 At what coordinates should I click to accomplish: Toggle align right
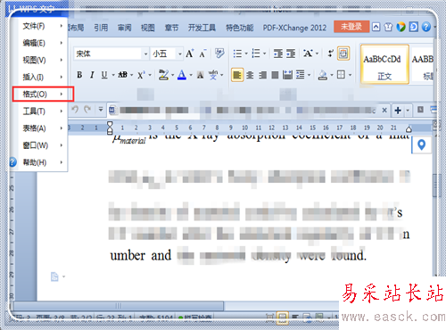coord(262,75)
